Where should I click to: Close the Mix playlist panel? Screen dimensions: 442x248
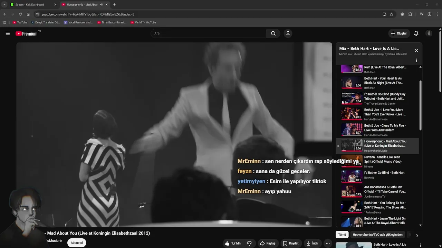pos(416,51)
